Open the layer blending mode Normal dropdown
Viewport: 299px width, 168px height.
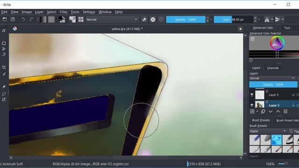(272, 78)
